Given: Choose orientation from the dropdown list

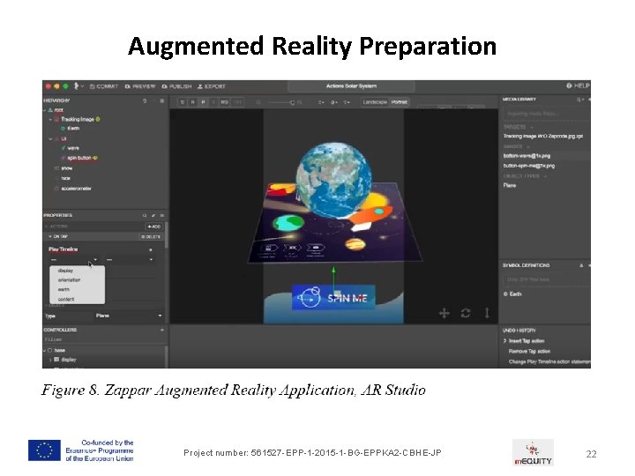Looking at the screenshot, I should click(77, 280).
